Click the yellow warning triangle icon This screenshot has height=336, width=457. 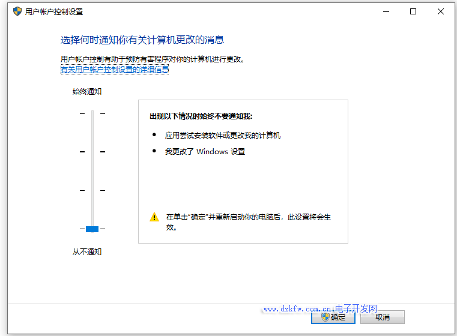tap(154, 217)
